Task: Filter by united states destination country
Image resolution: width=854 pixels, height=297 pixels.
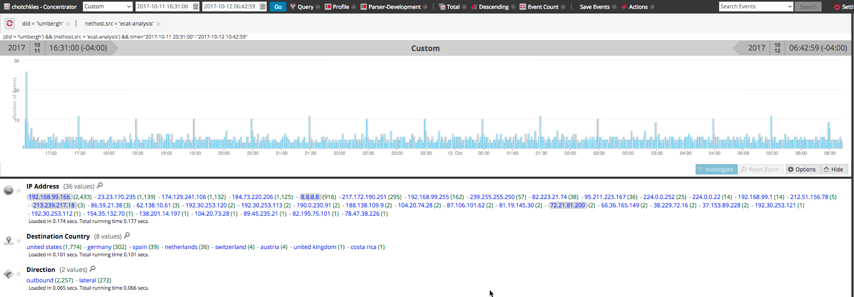Action: (x=44, y=247)
